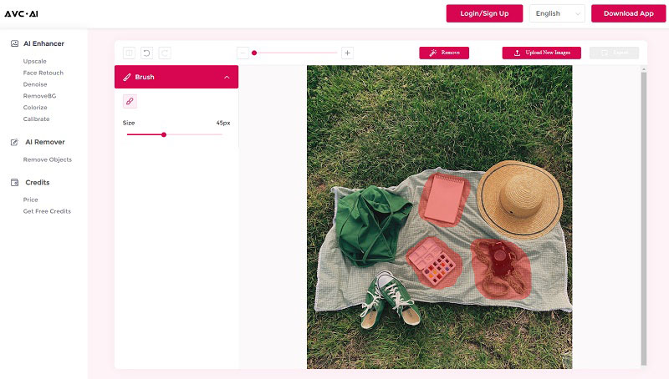This screenshot has width=669, height=379.
Task: Click the zoom slider handle
Action: 254,53
